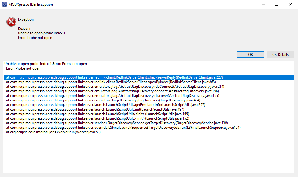Select the LaunchScriptUtils.<init> line 152 entry
298x177 pixels.
(97, 118)
